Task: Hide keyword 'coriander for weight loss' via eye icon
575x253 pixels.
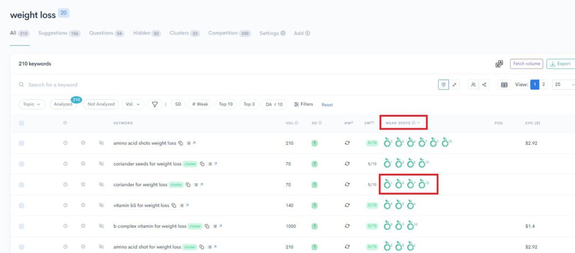Action: 101,185
